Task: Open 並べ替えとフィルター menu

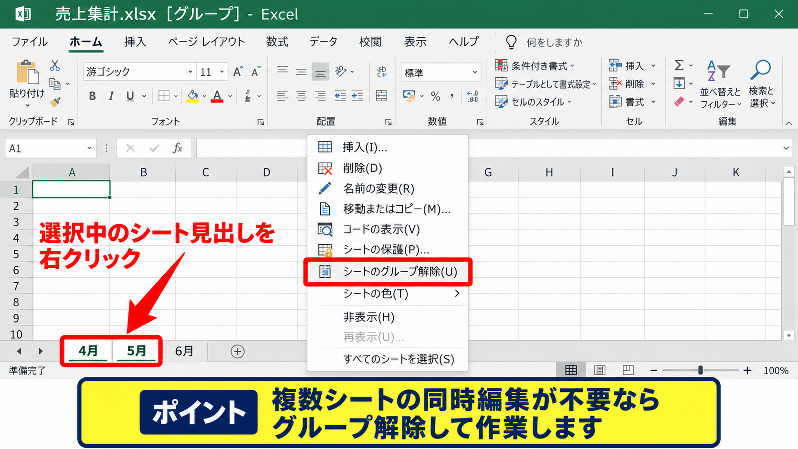Action: (720, 84)
